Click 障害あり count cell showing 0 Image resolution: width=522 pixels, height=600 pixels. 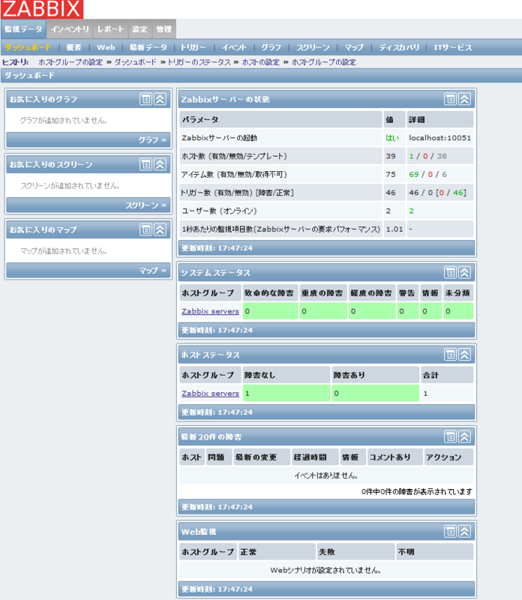pyautogui.click(x=375, y=393)
